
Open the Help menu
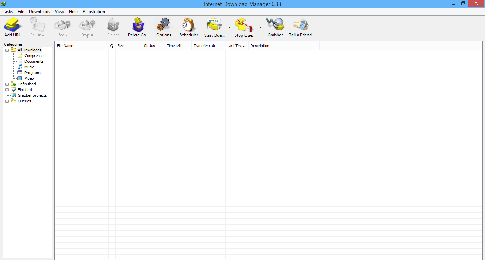73,12
